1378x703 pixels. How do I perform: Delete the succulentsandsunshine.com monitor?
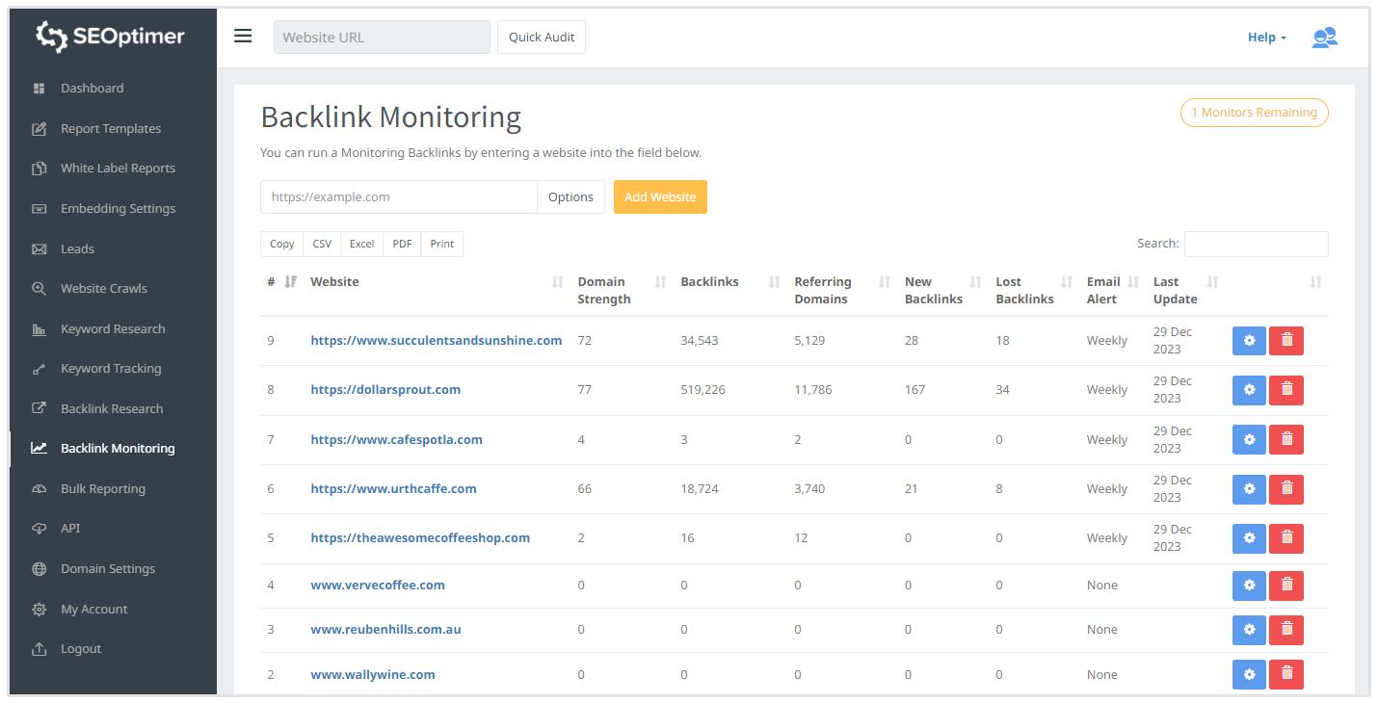coord(1286,340)
